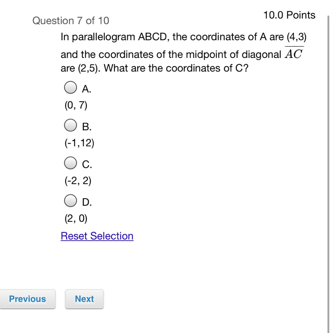Viewport: 332px width, 333px height.
Task: Click the 'A.' option letter label
Action: (86, 89)
